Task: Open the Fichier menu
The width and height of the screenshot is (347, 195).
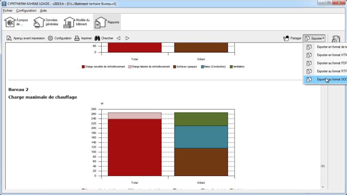Action: (x=7, y=10)
